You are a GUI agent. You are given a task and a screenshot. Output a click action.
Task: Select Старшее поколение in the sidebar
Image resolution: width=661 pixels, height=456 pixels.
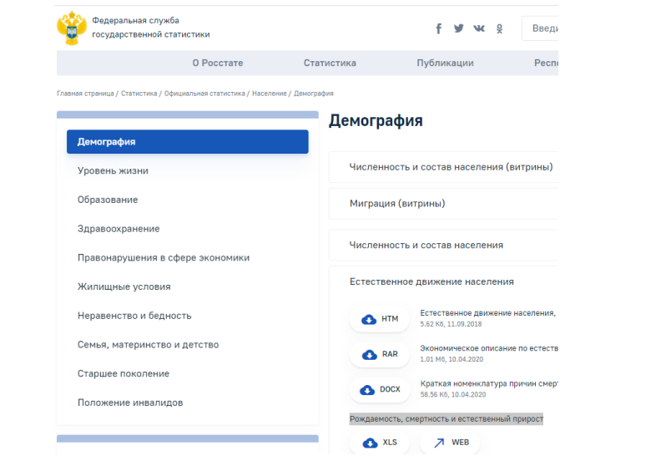[x=124, y=374]
